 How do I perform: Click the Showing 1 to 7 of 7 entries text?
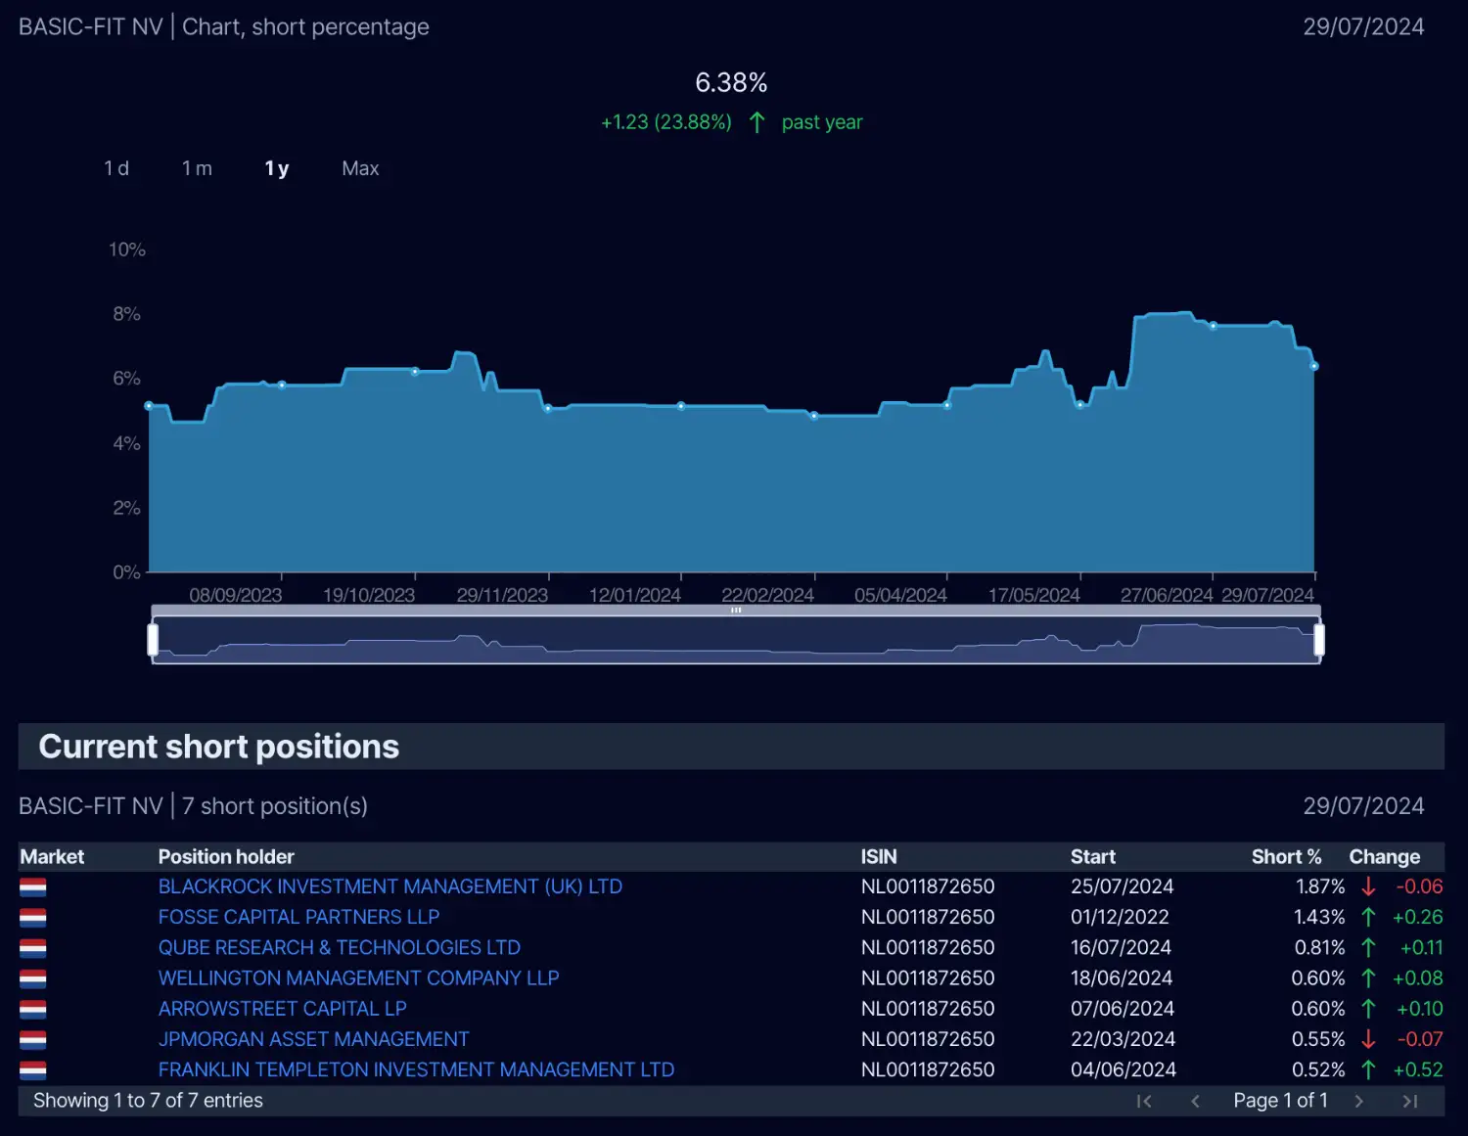pyautogui.click(x=148, y=1101)
